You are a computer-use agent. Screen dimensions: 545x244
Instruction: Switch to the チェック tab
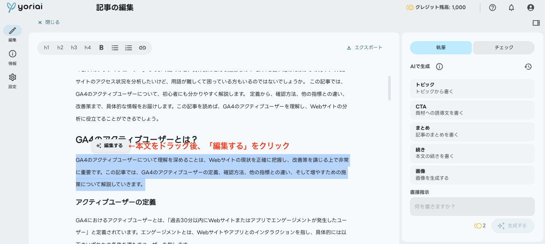coord(504,48)
